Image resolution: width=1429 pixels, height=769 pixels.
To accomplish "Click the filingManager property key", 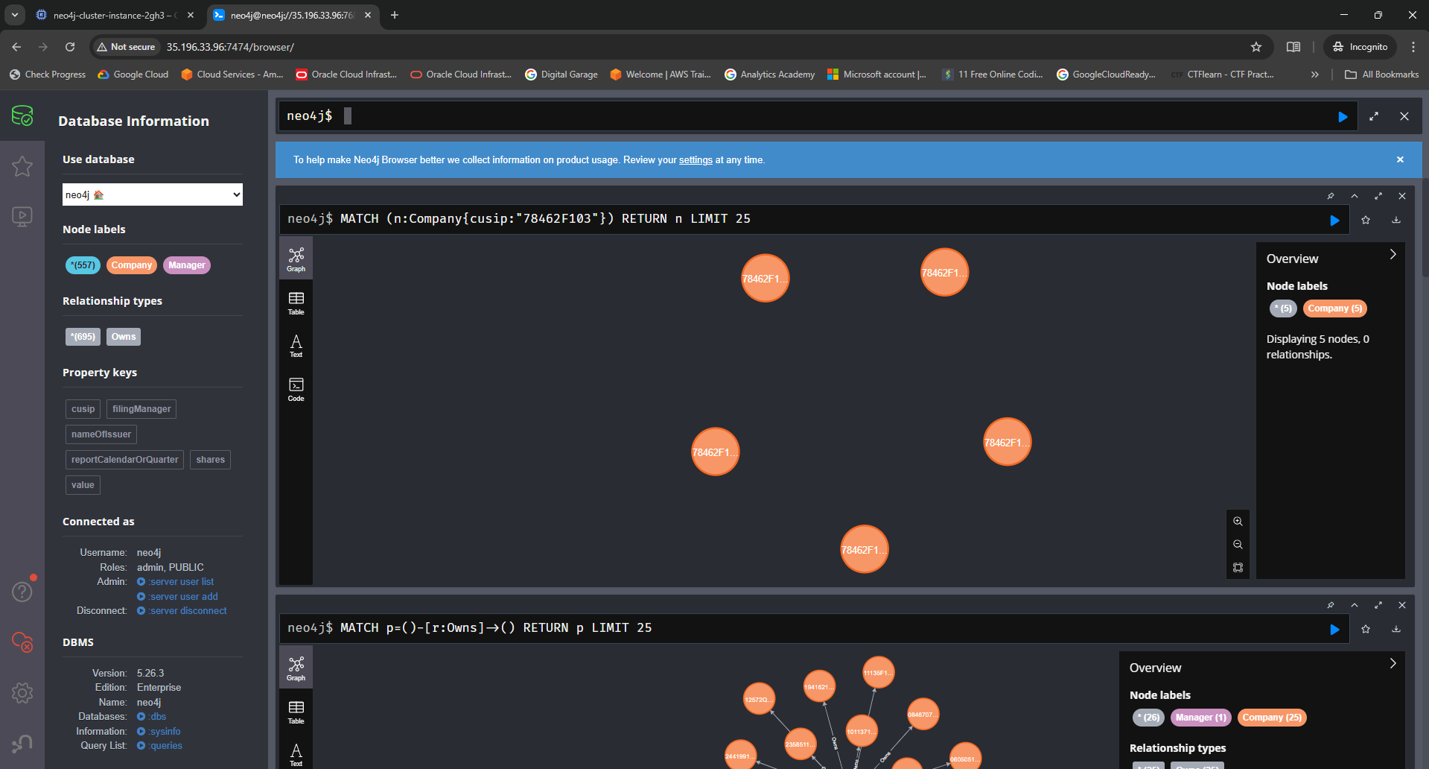I will pos(141,409).
